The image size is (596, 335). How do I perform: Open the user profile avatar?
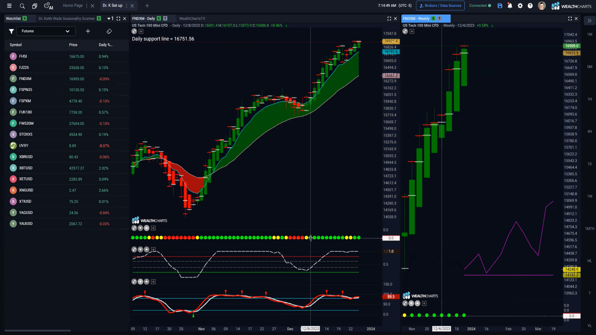point(542,6)
